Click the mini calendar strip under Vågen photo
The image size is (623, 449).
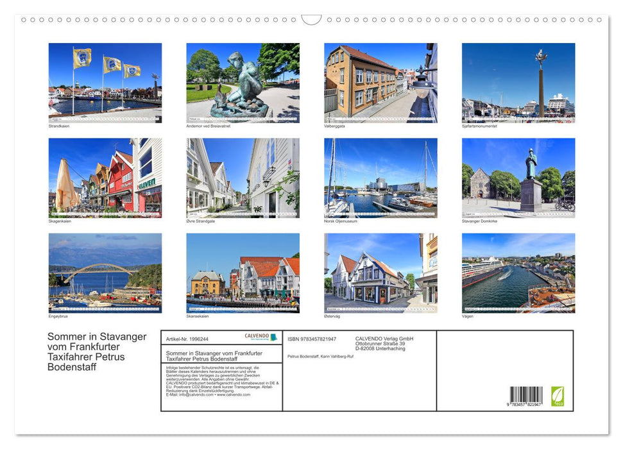coord(517,310)
